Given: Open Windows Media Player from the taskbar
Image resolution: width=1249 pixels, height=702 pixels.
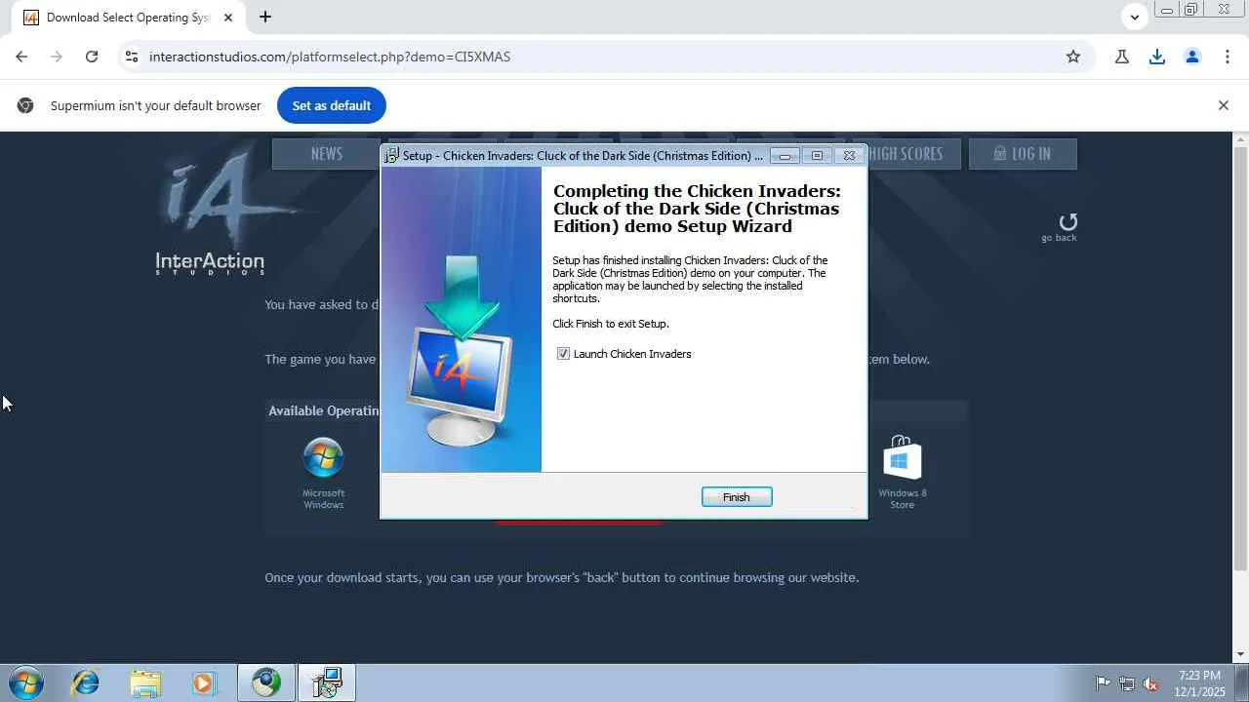Looking at the screenshot, I should 203,682.
